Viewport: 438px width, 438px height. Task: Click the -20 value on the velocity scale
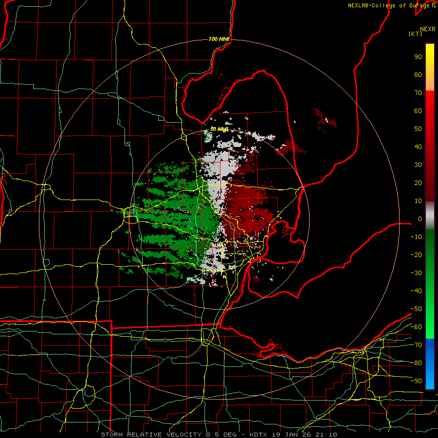coord(416,255)
